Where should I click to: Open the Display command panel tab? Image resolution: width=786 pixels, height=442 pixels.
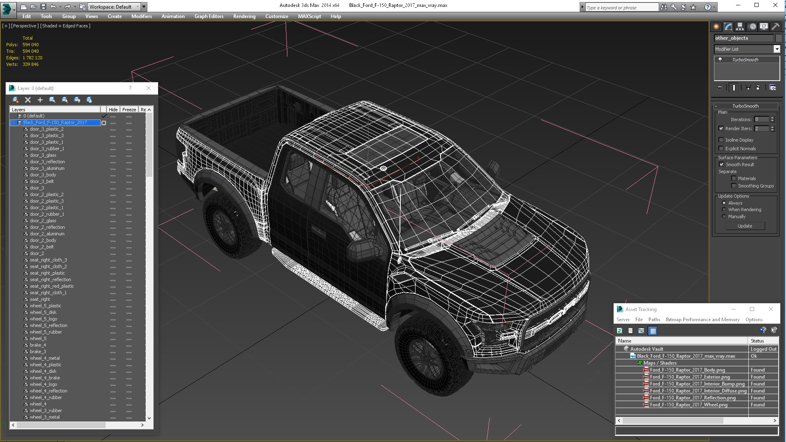[x=764, y=27]
